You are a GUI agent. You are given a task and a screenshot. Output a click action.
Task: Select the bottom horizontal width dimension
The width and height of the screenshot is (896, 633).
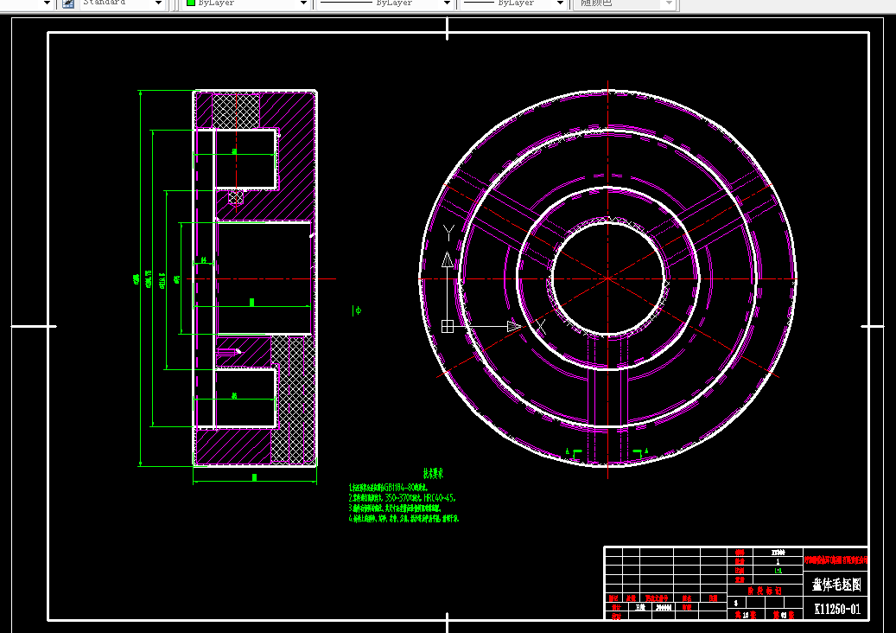(x=255, y=478)
